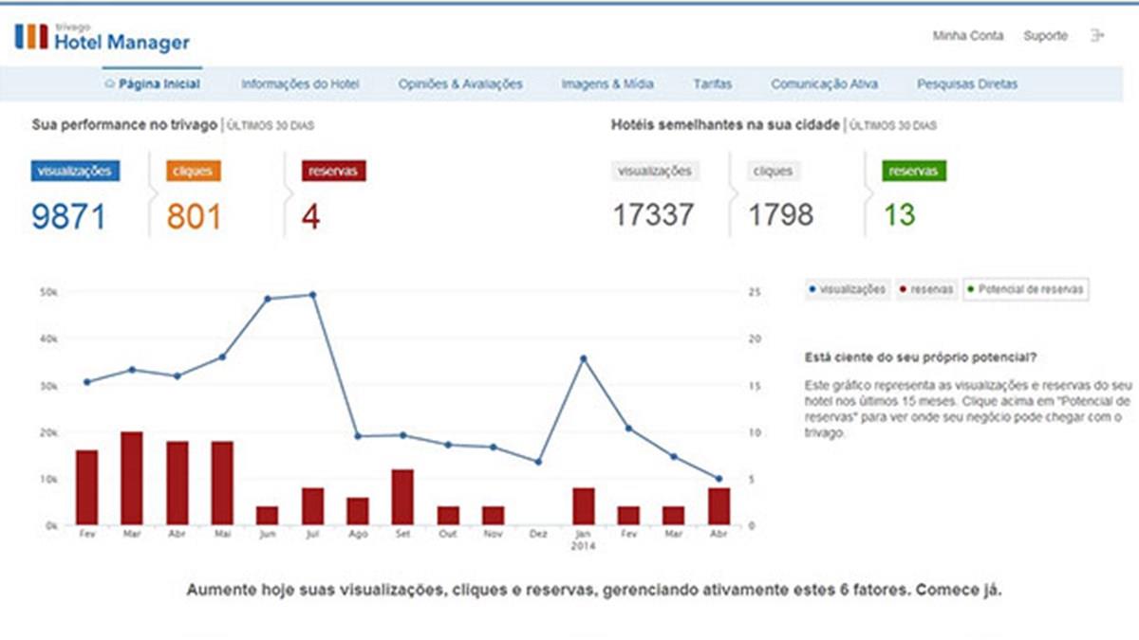Toggle the visualizações series in chart legend
Screen dimensions: 1139x640
coord(848,290)
